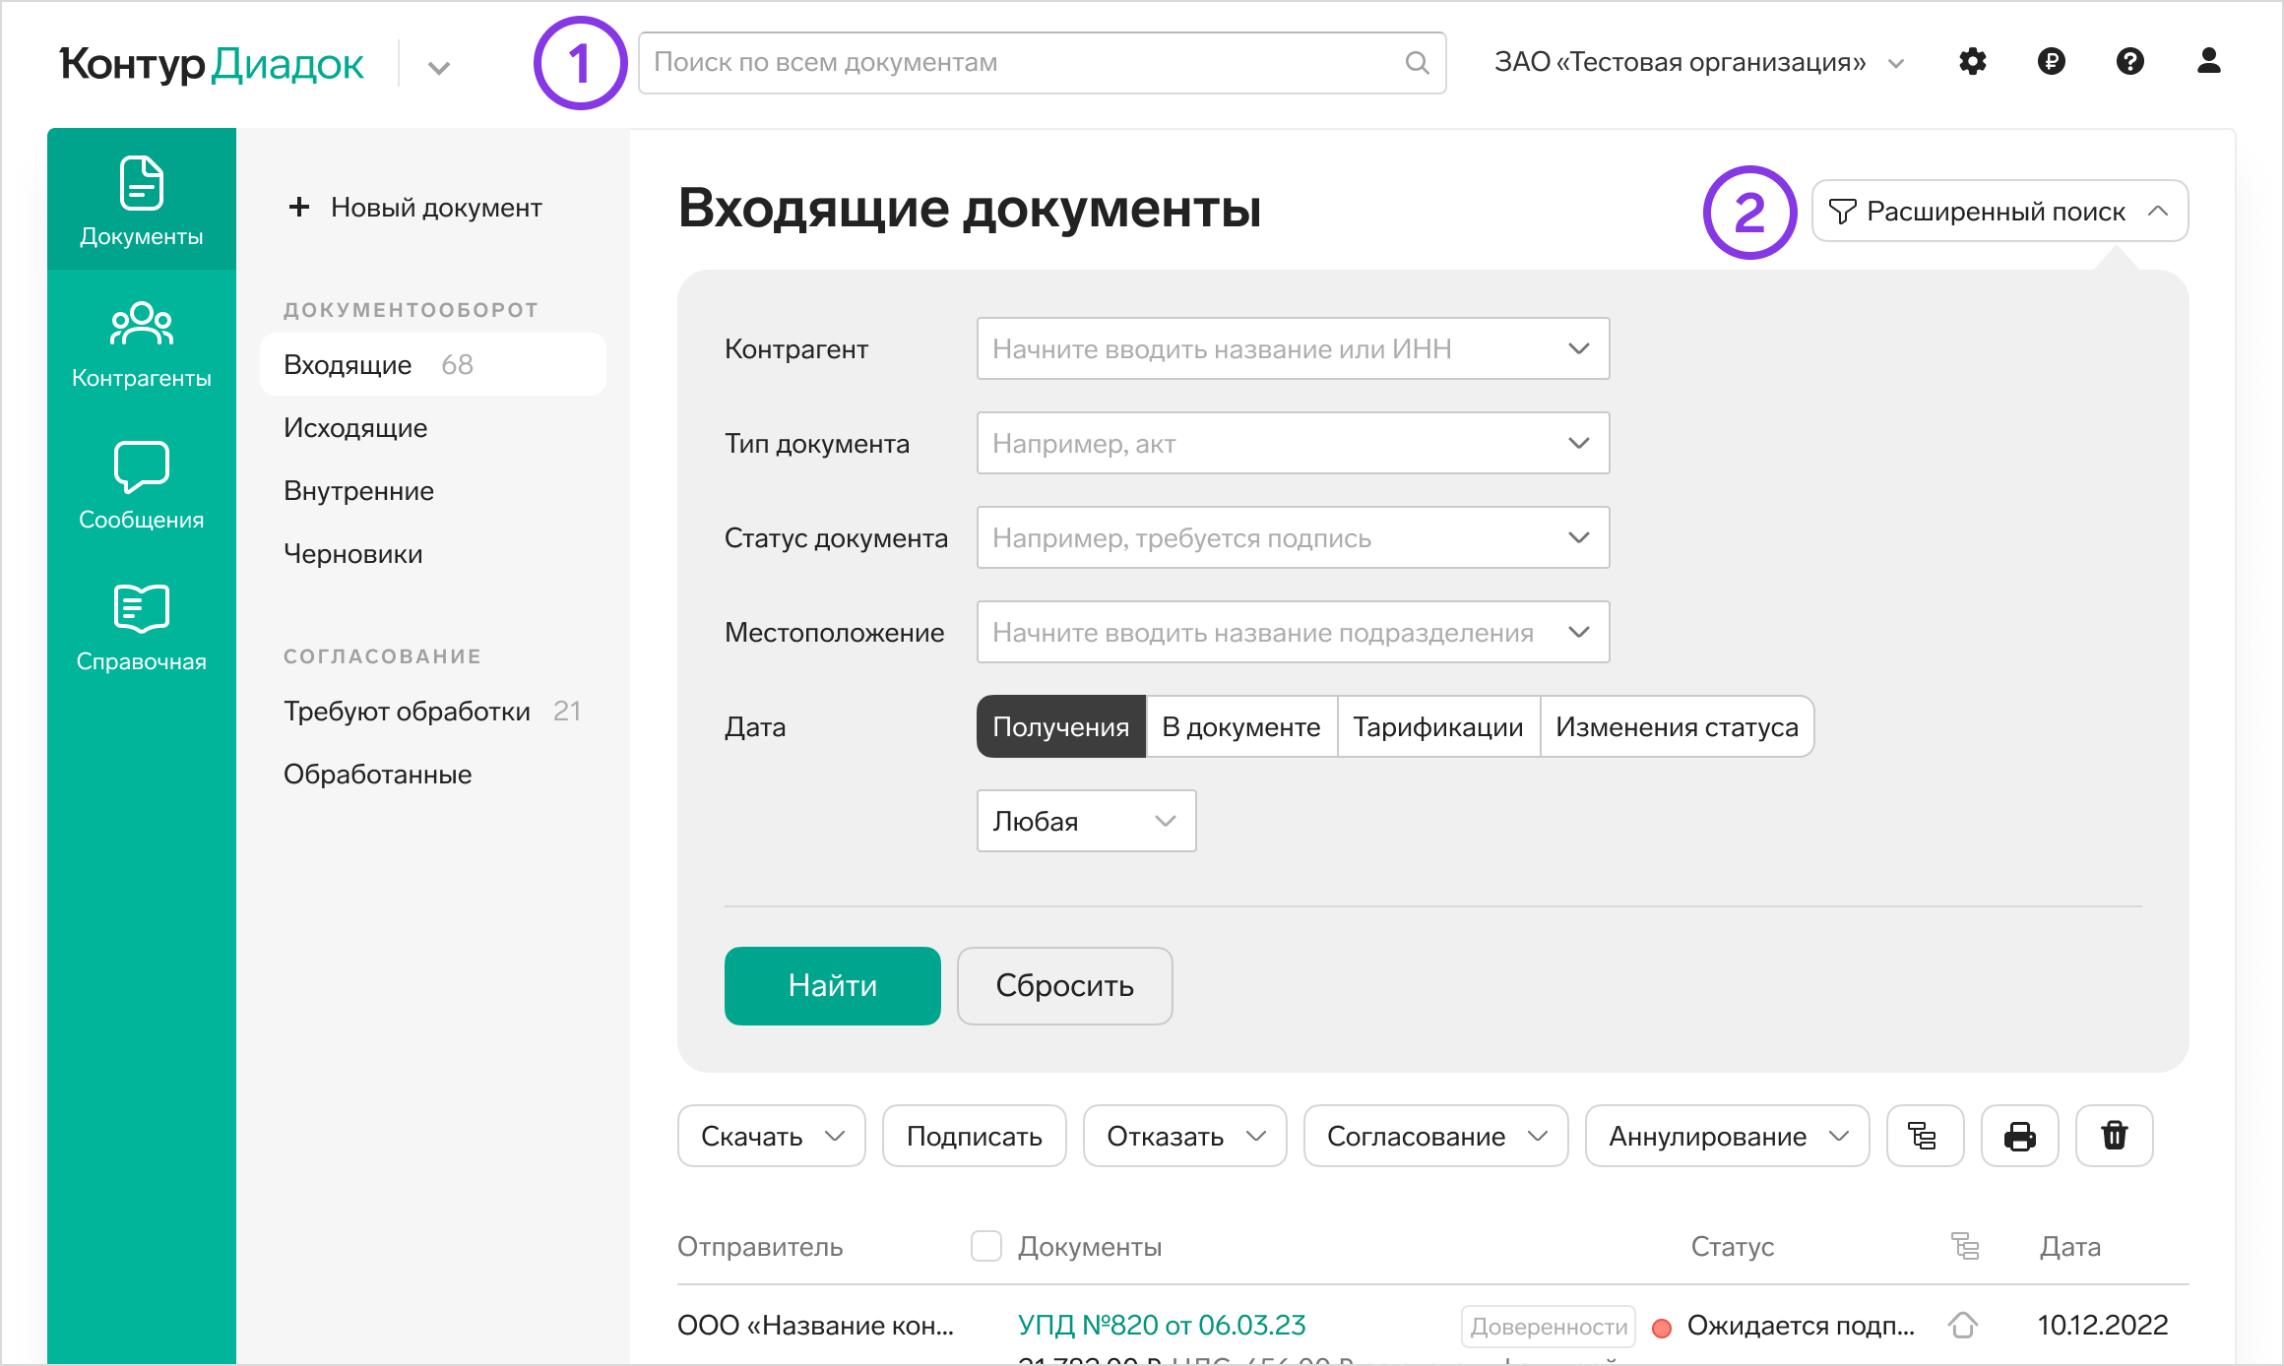This screenshot has width=2284, height=1366.
Task: Open the Контрагенты section
Action: [x=141, y=344]
